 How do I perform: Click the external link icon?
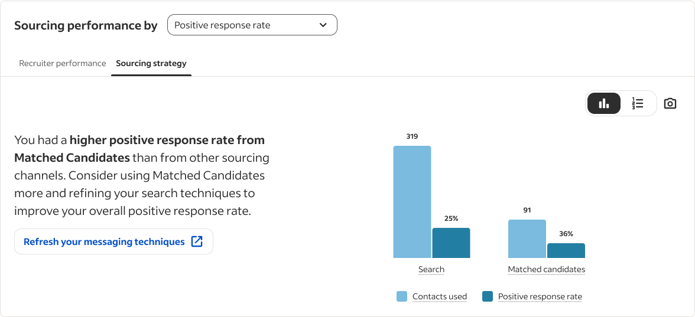197,241
